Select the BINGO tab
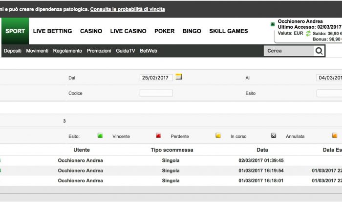342x215 pixels. click(x=192, y=31)
